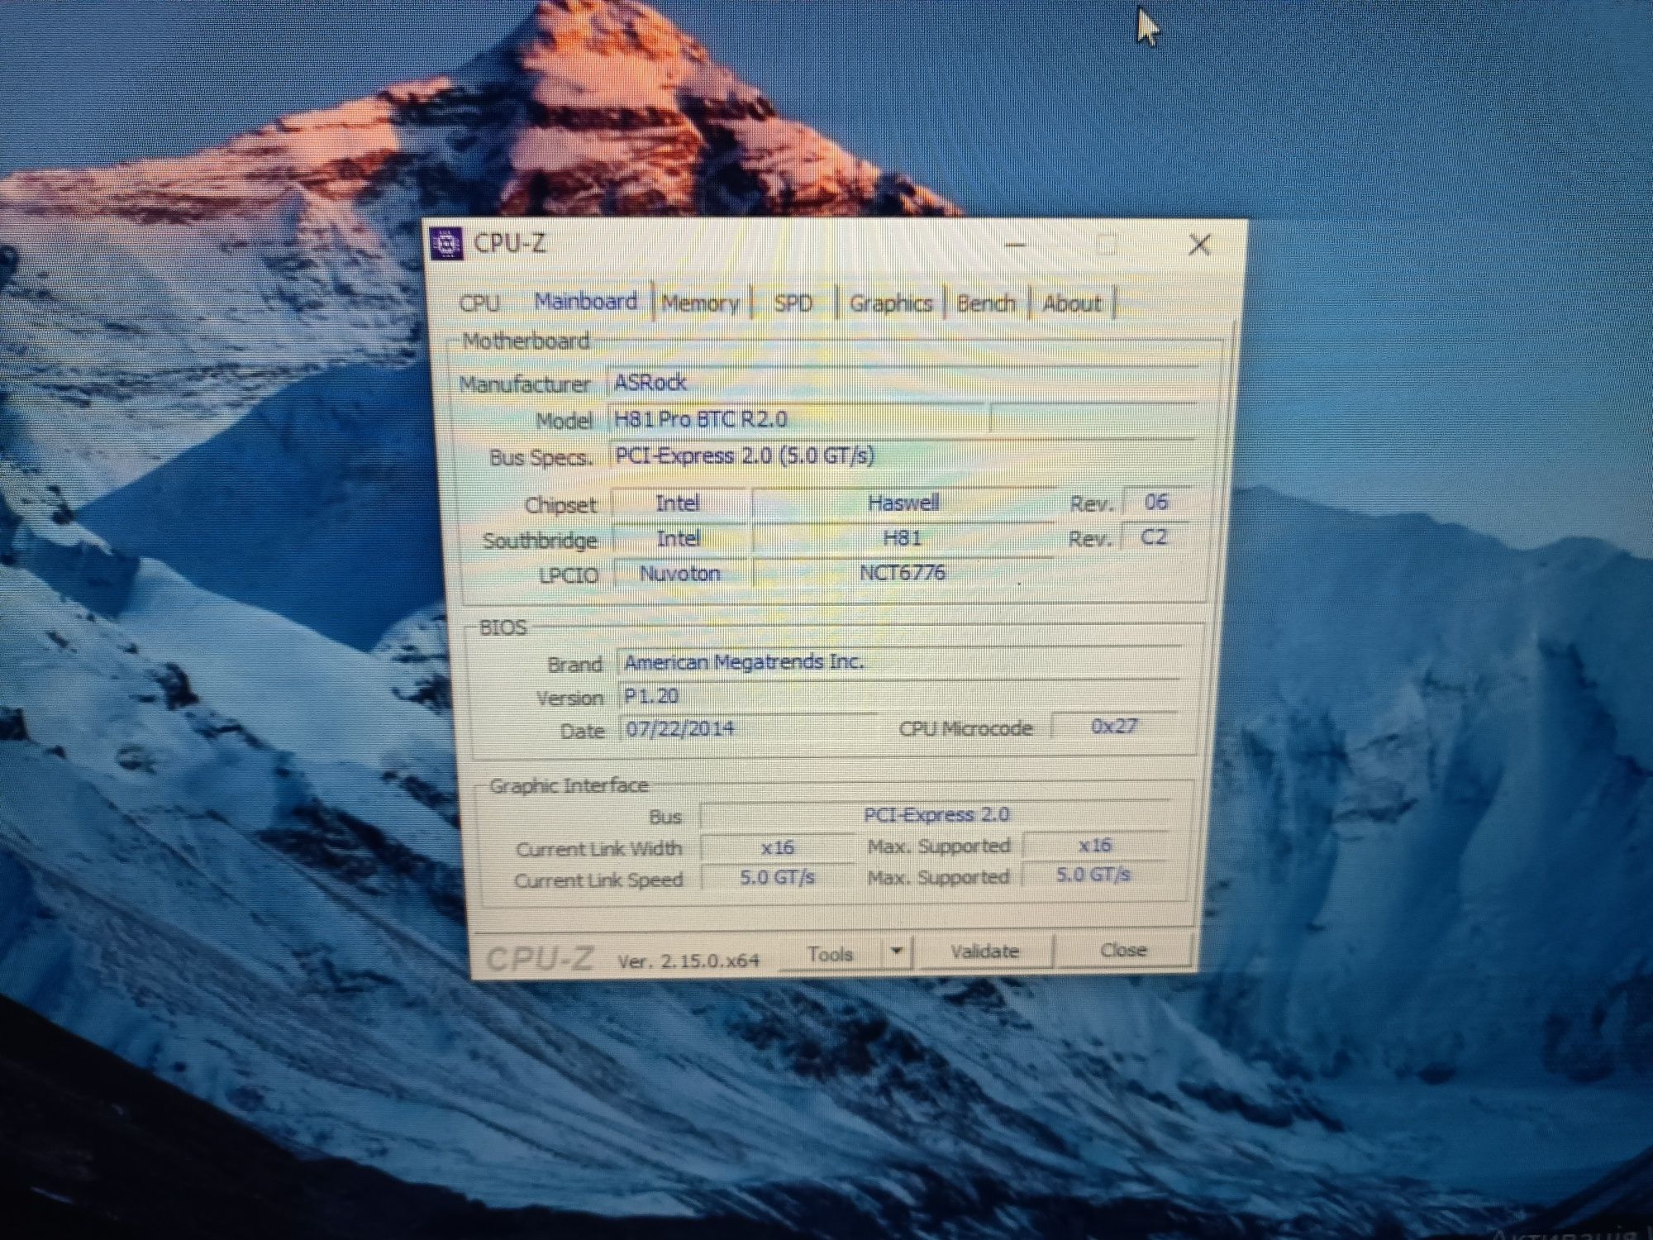Click the NCT6776 LPCIO value
The width and height of the screenshot is (1653, 1240).
click(x=903, y=572)
